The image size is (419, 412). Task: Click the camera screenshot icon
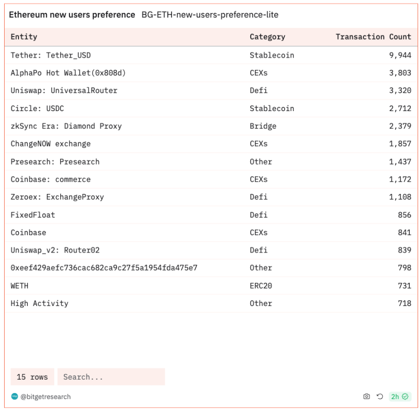click(x=366, y=397)
